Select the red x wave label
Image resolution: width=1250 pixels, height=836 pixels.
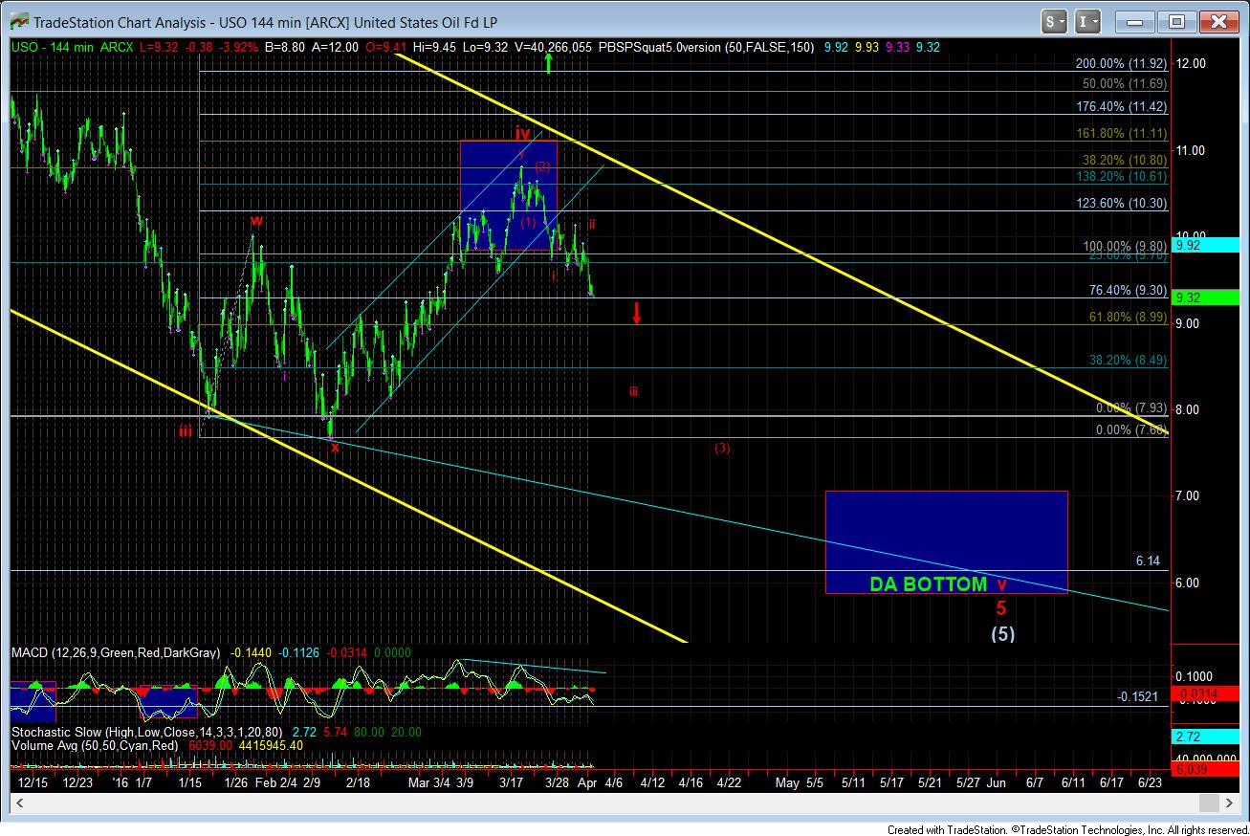[335, 447]
